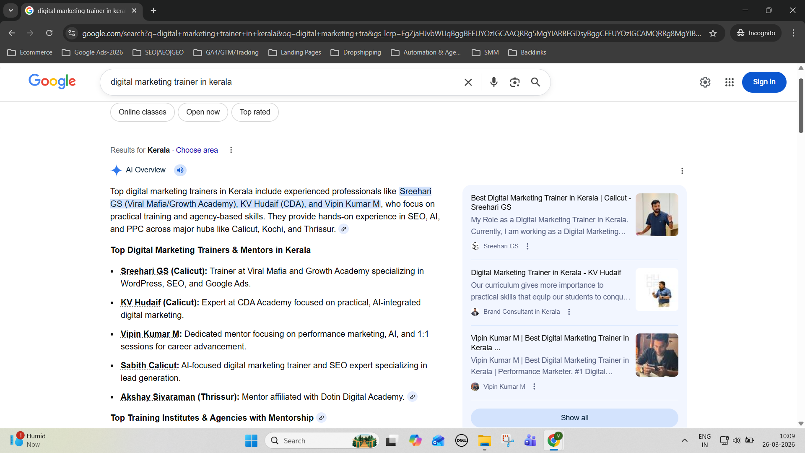Open Copilot from the taskbar

click(x=415, y=441)
